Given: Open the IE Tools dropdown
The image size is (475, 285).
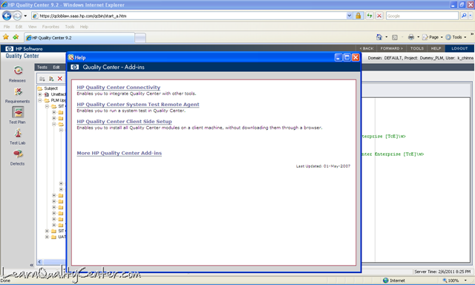Looking at the screenshot, I should pos(456,37).
